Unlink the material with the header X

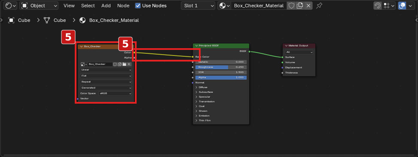point(308,6)
